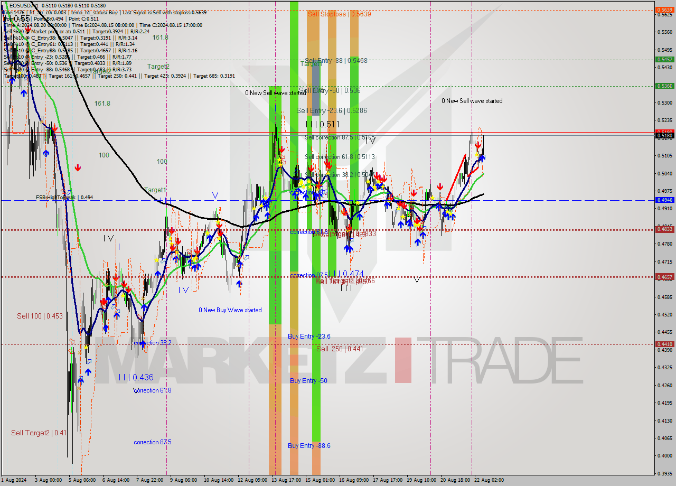Click the 'Sell Entry -88 | 0.5468' label

pos(336,61)
